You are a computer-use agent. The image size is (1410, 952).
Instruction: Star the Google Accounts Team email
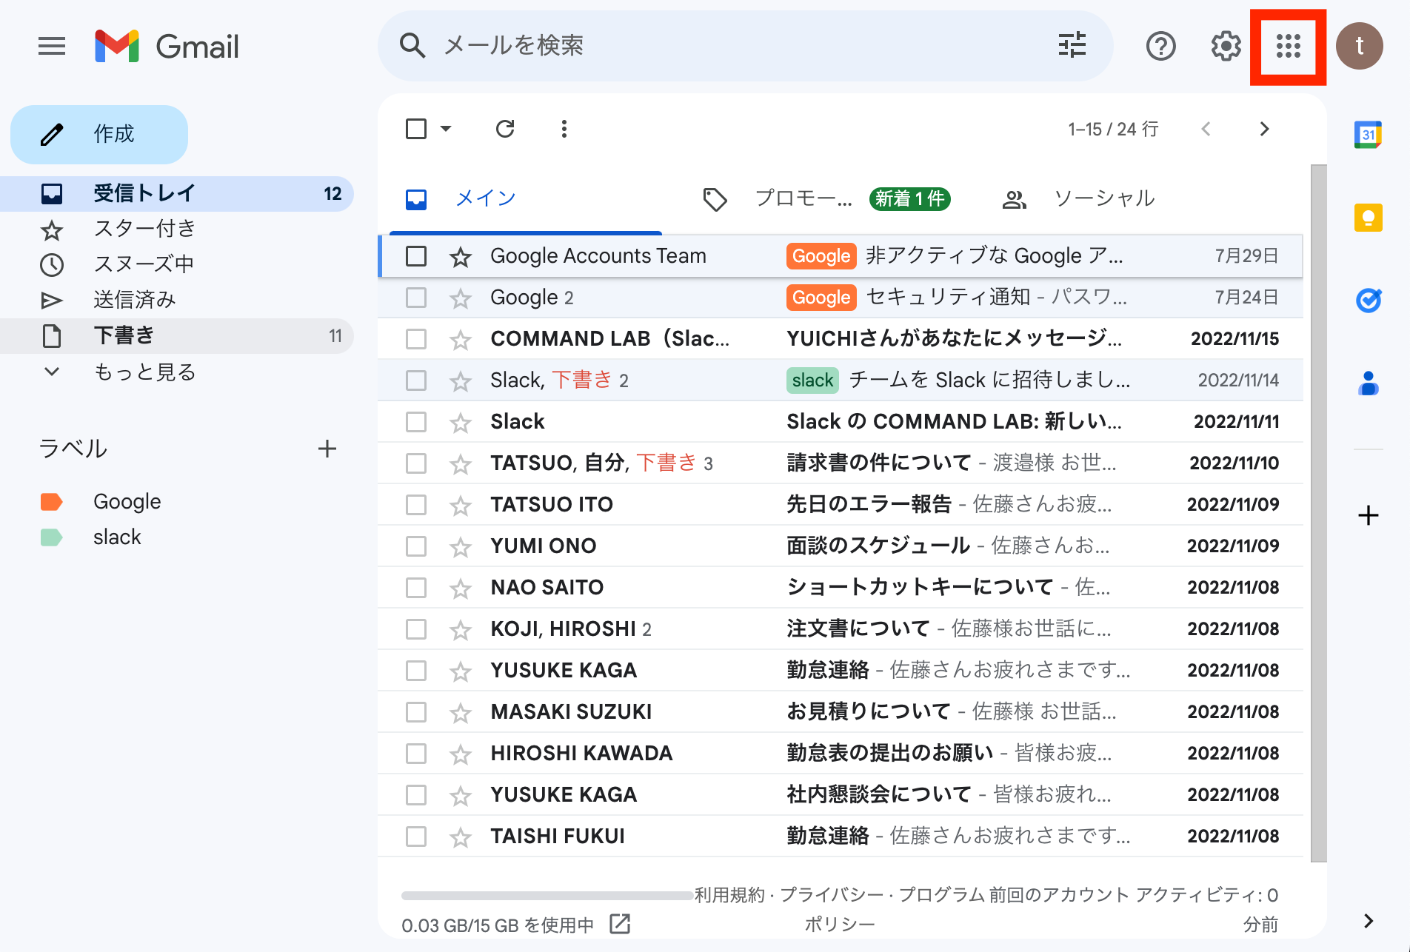pos(461,257)
